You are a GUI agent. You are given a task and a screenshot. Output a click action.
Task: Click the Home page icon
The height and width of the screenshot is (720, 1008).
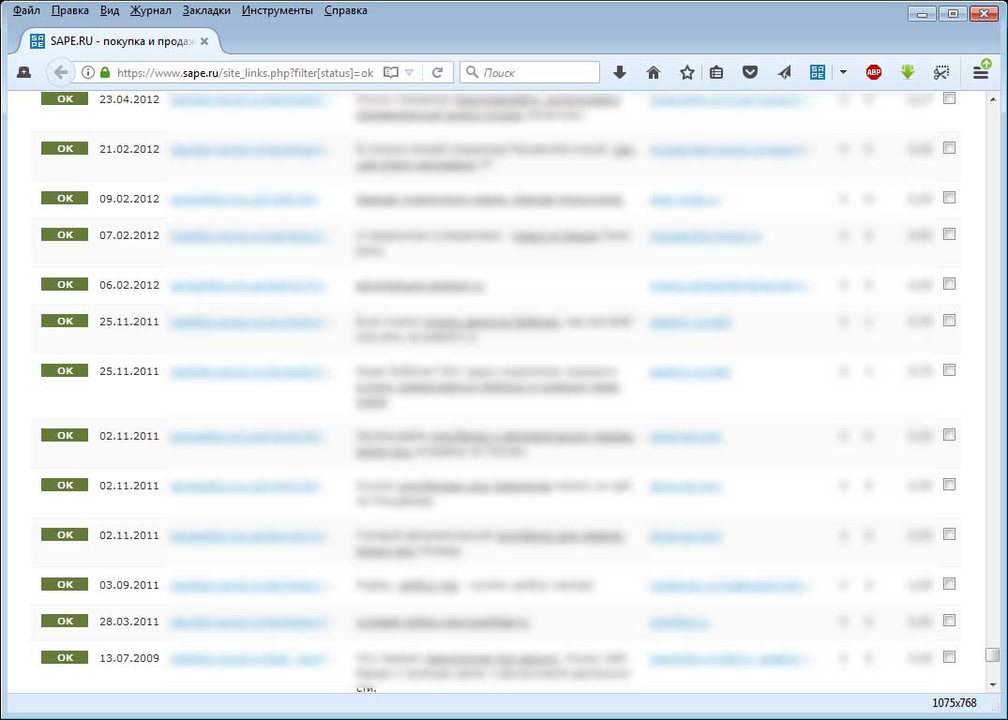(654, 72)
